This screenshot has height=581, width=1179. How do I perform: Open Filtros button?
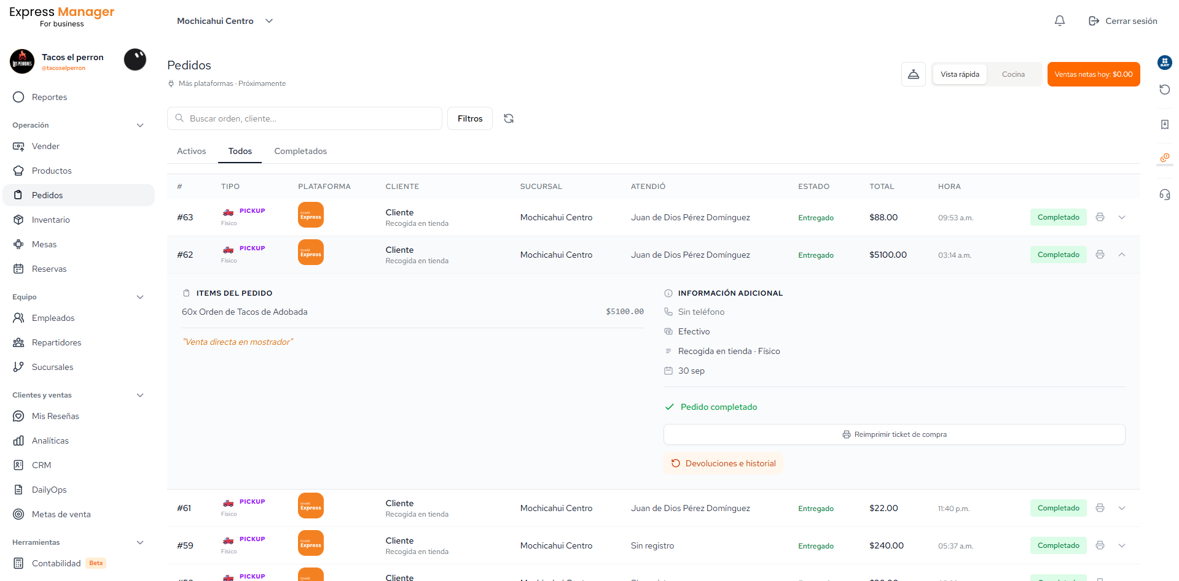tap(470, 118)
